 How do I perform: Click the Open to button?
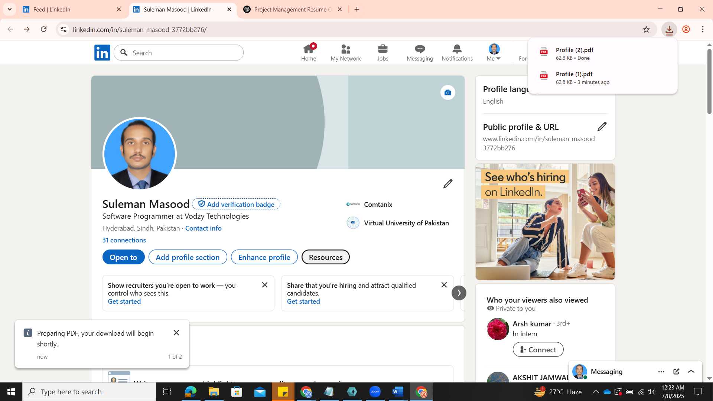[x=123, y=257]
